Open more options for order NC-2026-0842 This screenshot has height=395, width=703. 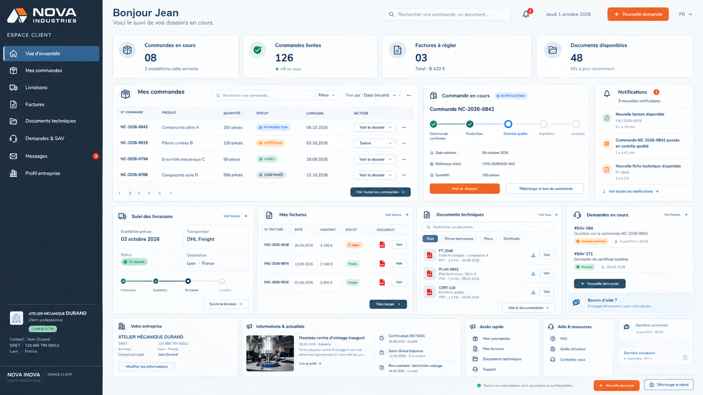coord(404,127)
